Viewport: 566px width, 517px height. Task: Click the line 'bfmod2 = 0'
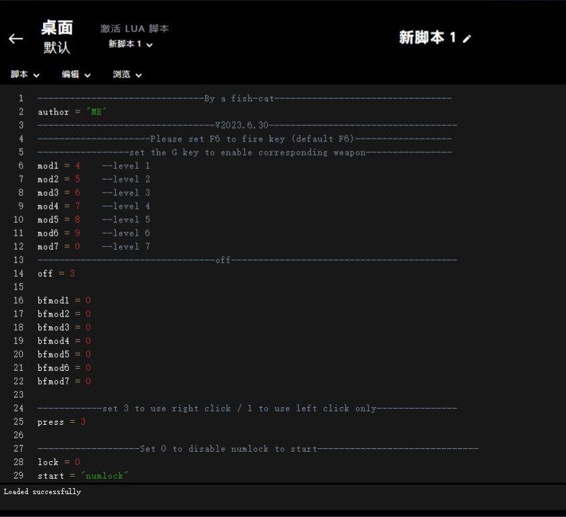click(x=65, y=314)
